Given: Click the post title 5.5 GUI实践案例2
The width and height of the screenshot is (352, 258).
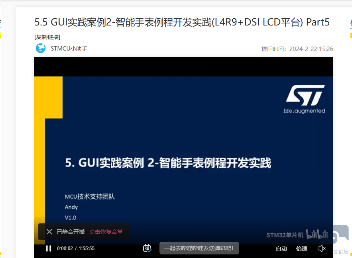Looking at the screenshot, I should (x=182, y=22).
